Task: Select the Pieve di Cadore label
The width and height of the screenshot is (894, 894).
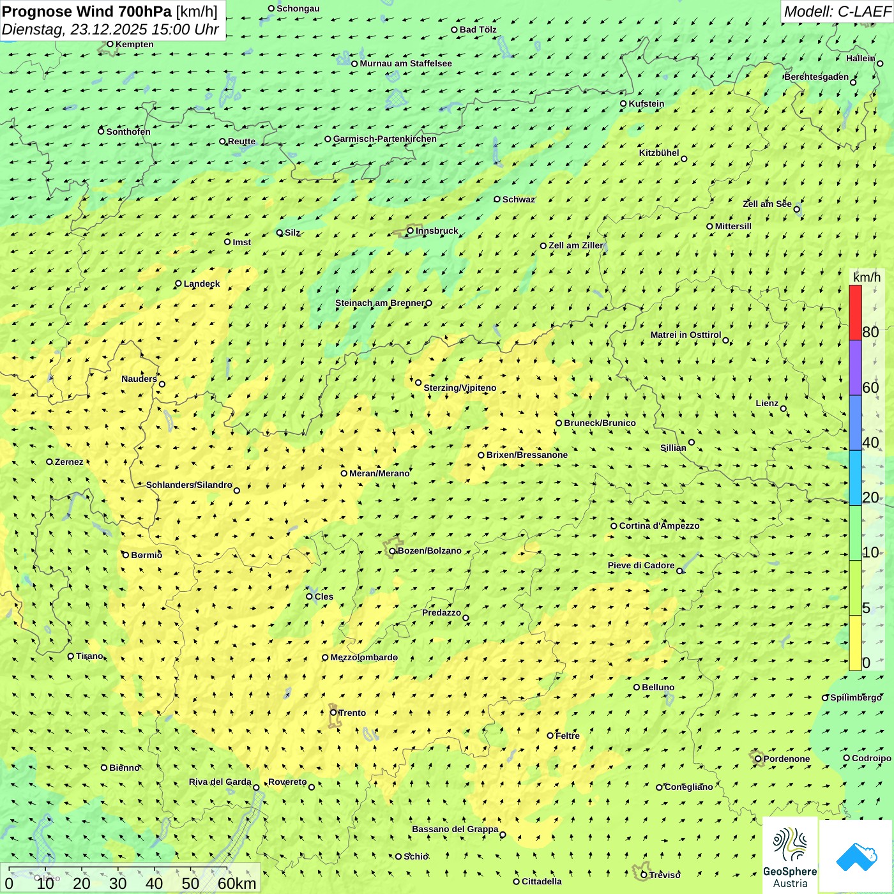Action: [641, 565]
